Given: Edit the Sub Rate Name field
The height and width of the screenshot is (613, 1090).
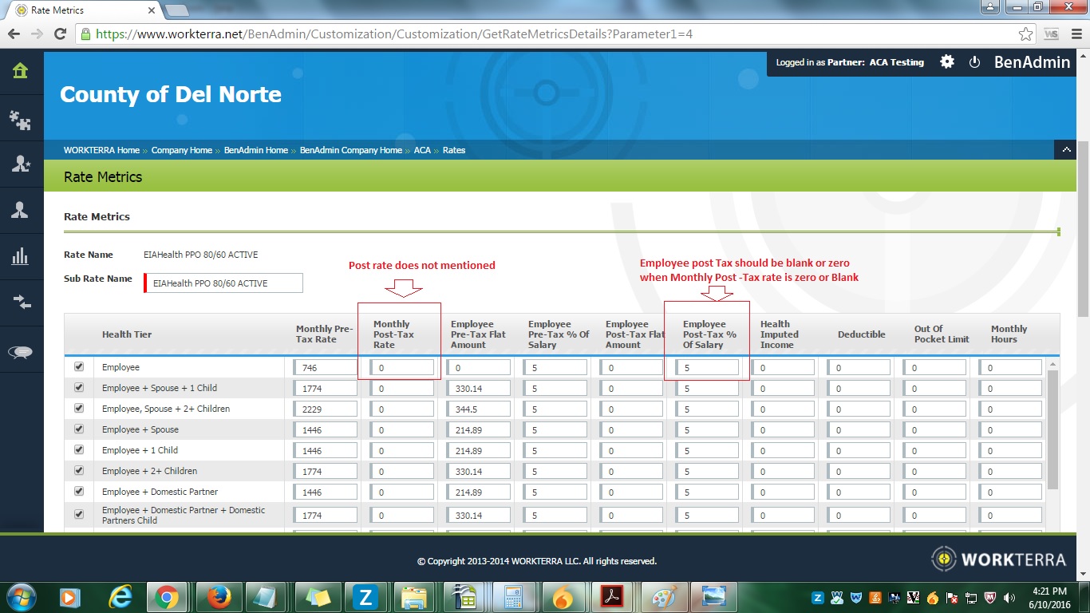Looking at the screenshot, I should coord(223,283).
